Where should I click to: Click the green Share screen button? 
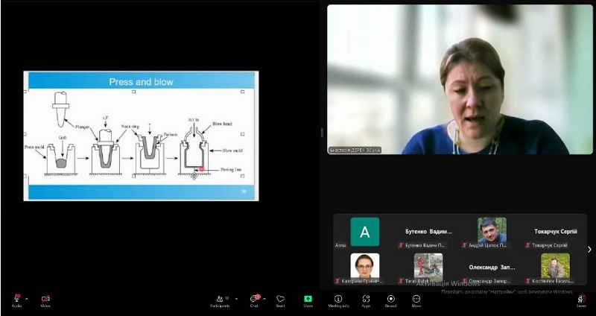click(308, 300)
